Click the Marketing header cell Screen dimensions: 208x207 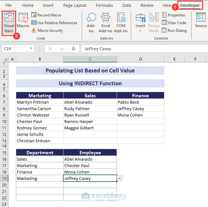click(x=40, y=95)
